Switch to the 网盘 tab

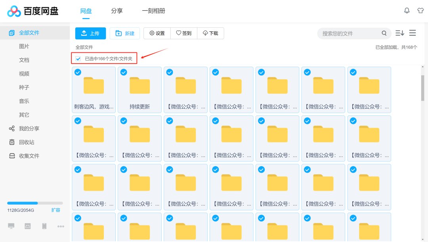tap(86, 11)
